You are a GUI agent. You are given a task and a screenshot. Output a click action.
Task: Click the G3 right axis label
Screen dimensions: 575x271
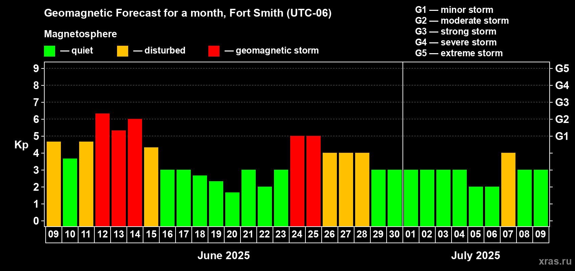coord(562,102)
